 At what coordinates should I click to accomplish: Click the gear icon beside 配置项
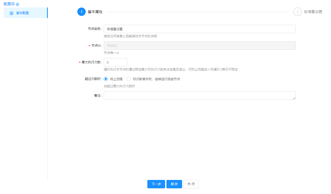click(18, 4)
